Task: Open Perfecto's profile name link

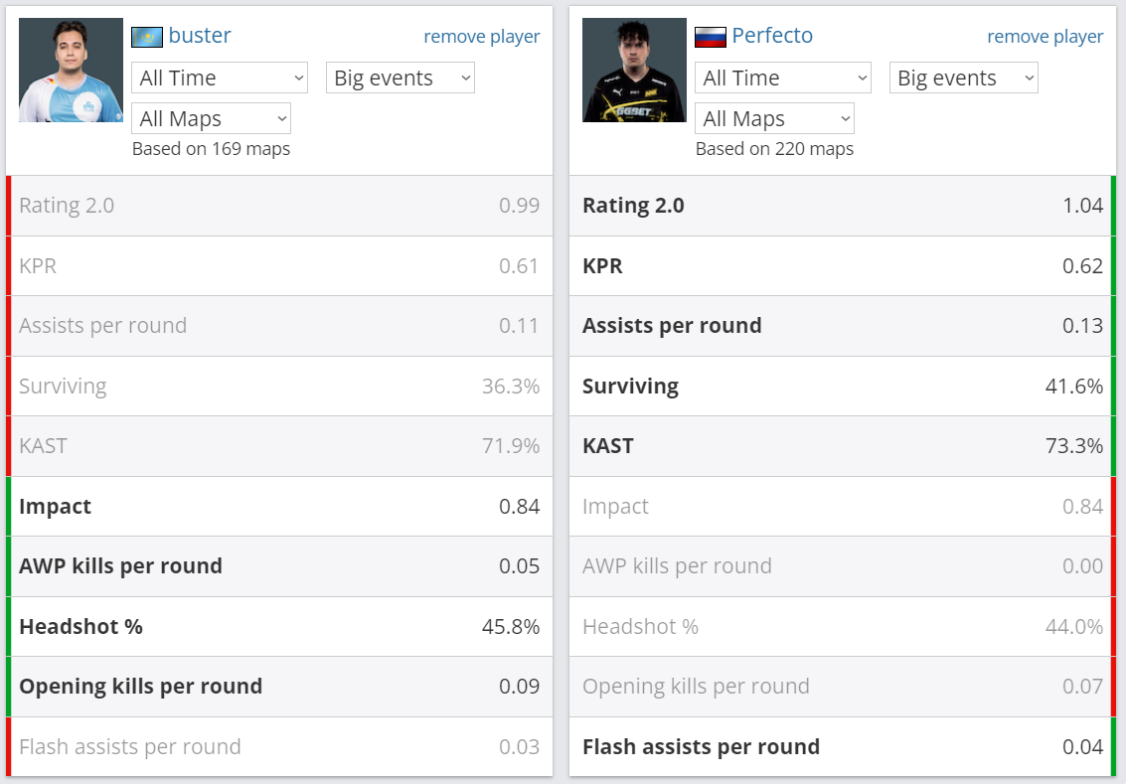Action: coord(772,35)
